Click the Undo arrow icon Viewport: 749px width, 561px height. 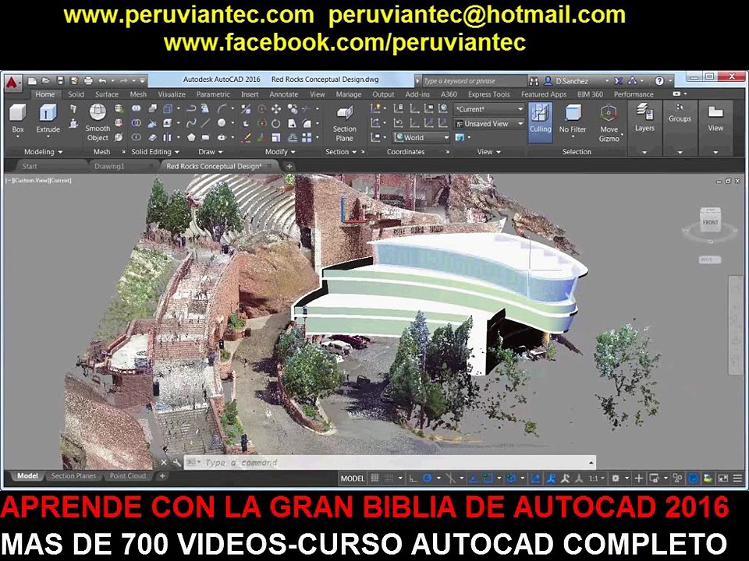click(x=102, y=80)
